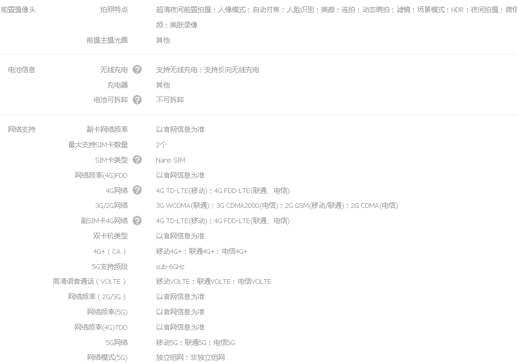Screen dimensions: 517x363
Task: Select the 移动5G;联通5G;电信5G value
Action: (195, 342)
